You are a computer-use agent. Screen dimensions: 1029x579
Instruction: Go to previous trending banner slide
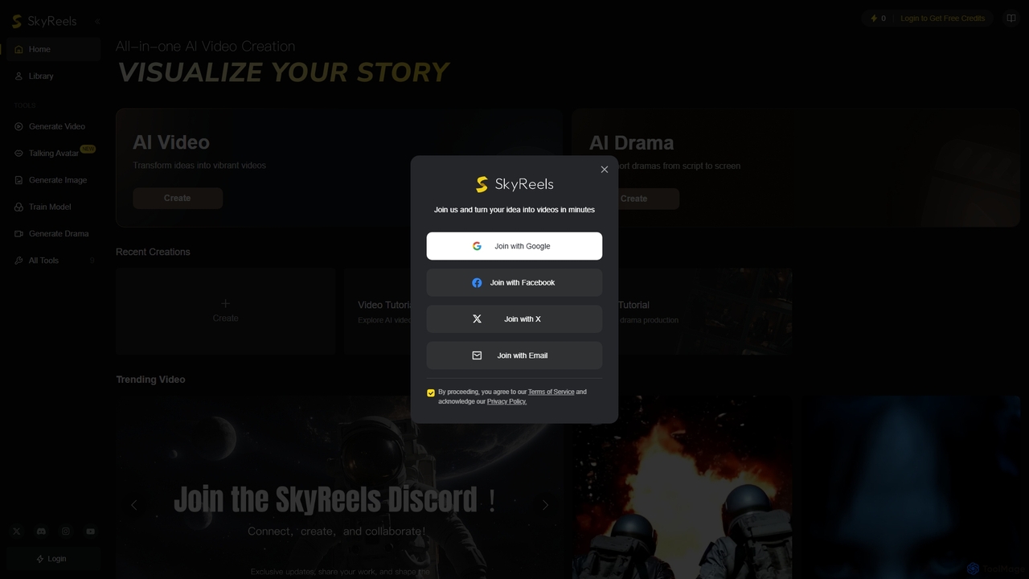click(134, 505)
